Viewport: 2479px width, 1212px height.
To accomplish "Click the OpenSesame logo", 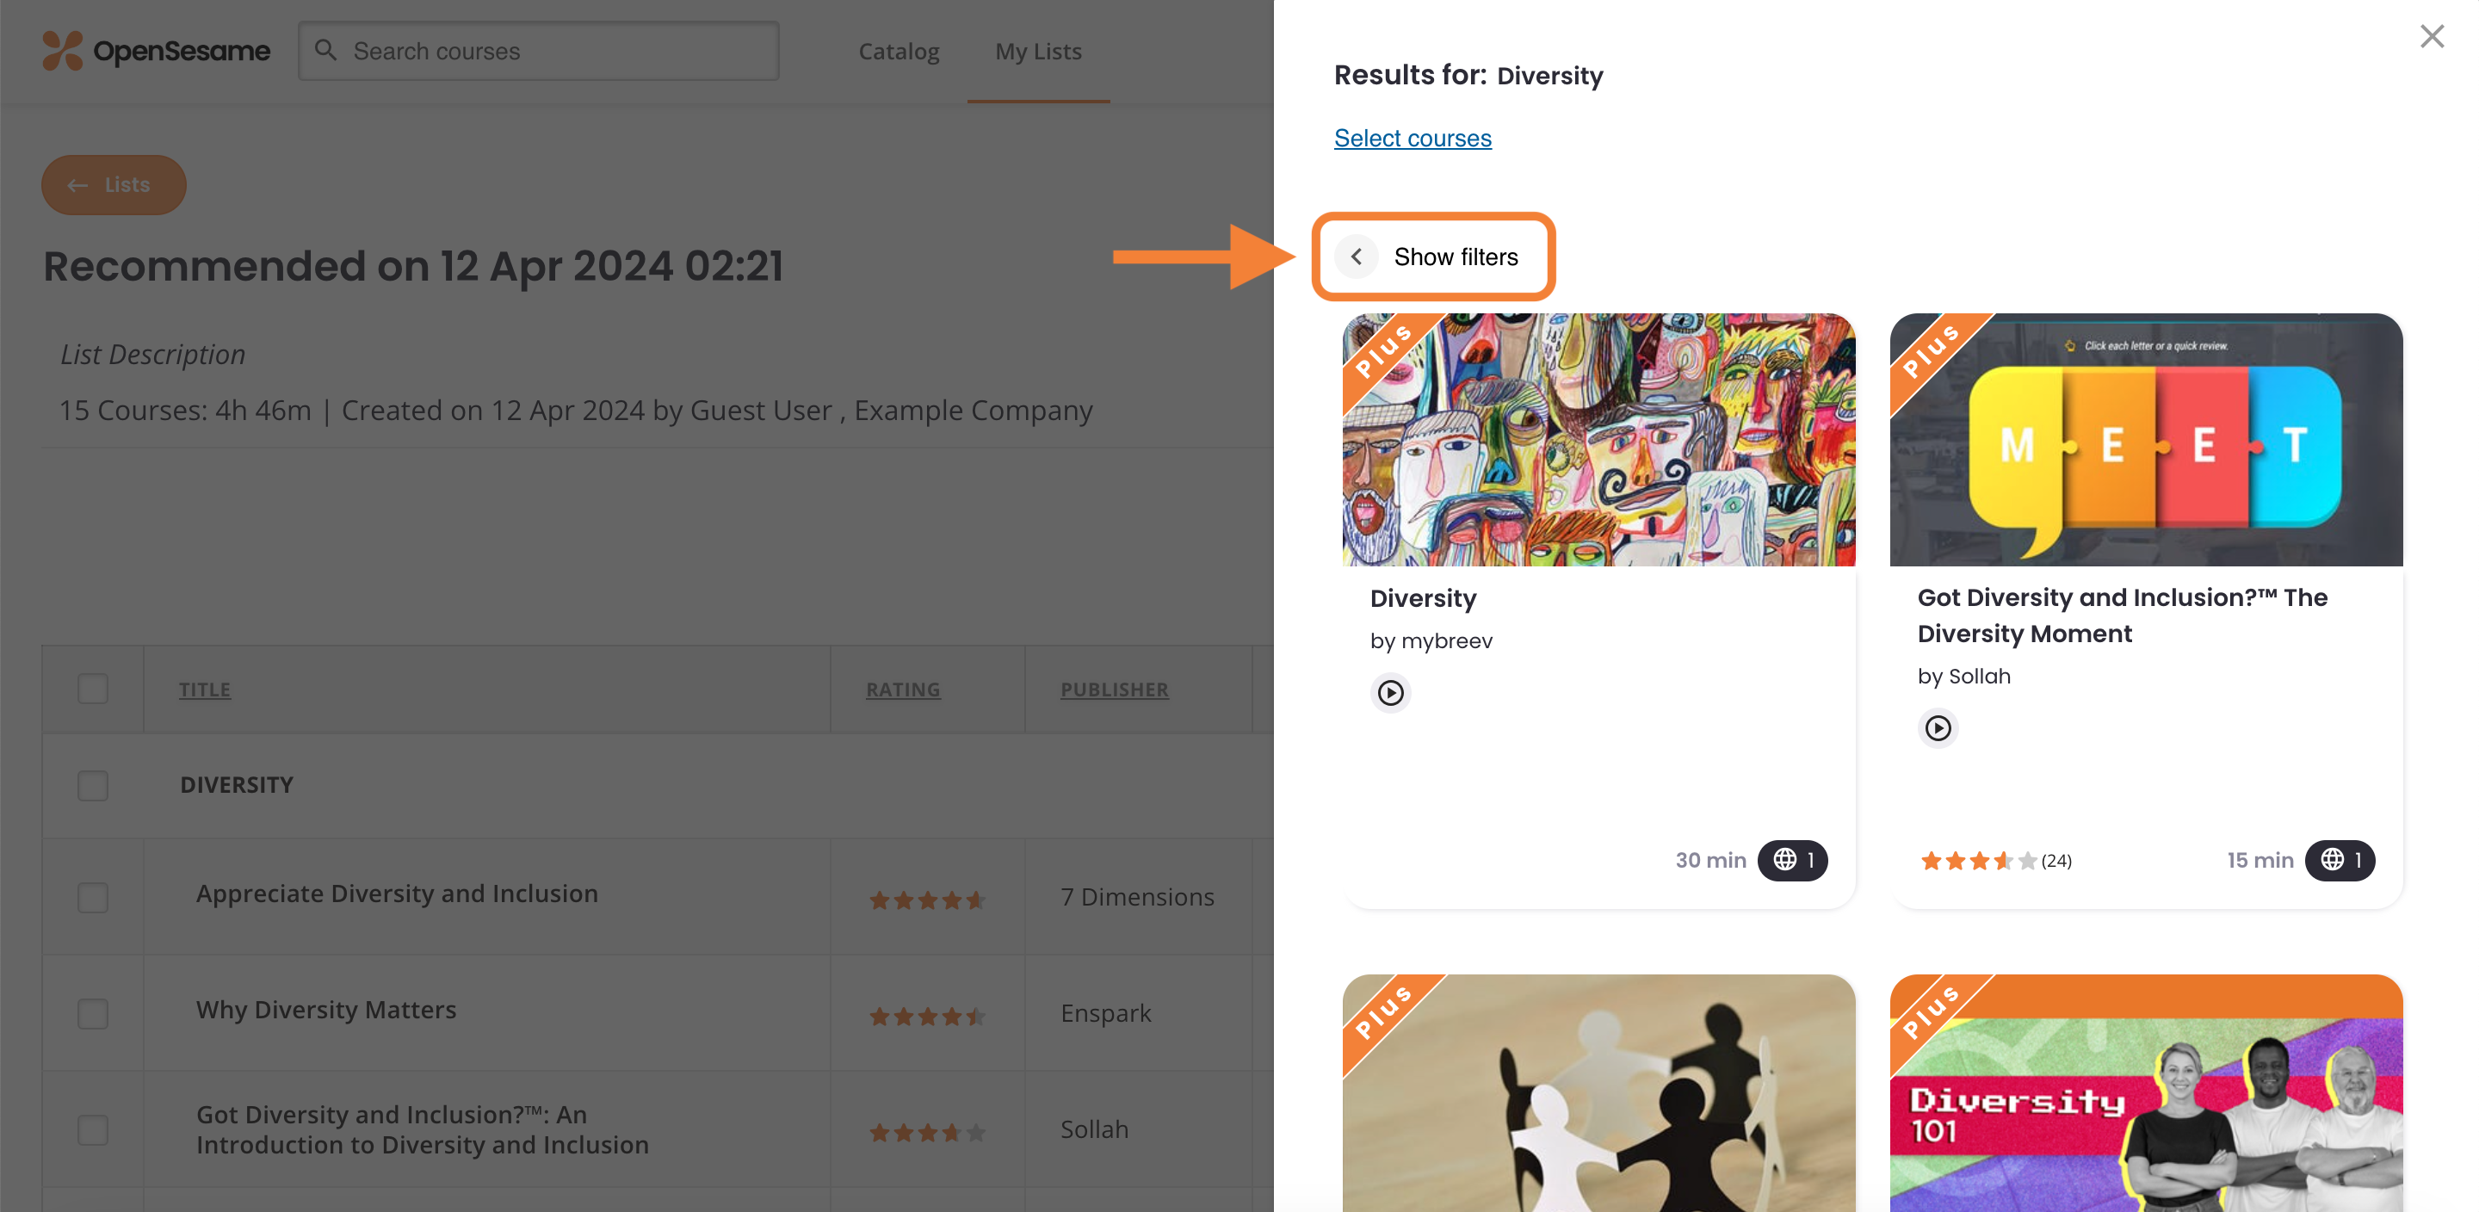I will point(156,51).
